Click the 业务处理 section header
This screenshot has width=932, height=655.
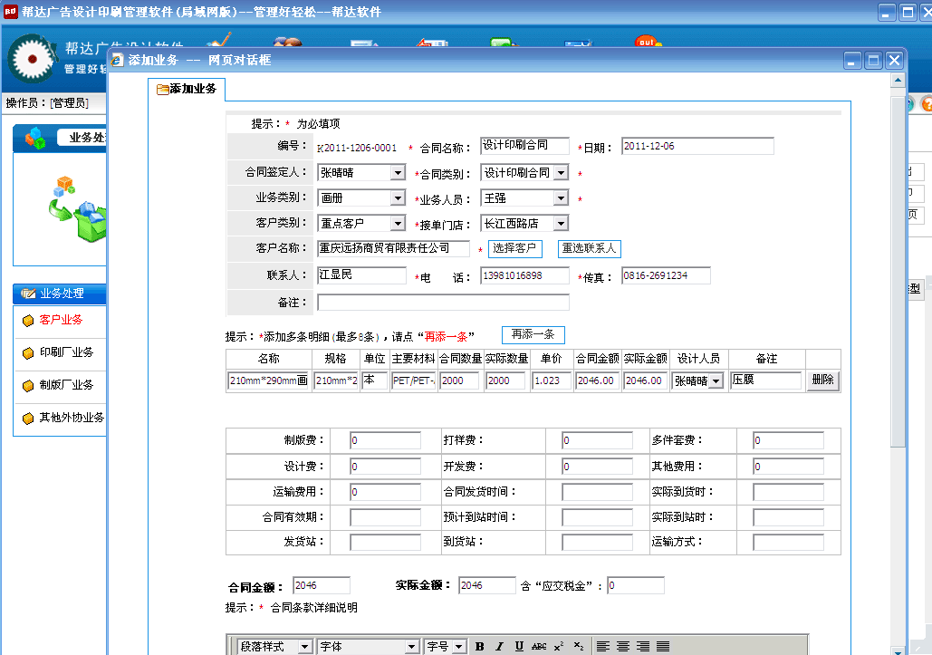coord(60,294)
